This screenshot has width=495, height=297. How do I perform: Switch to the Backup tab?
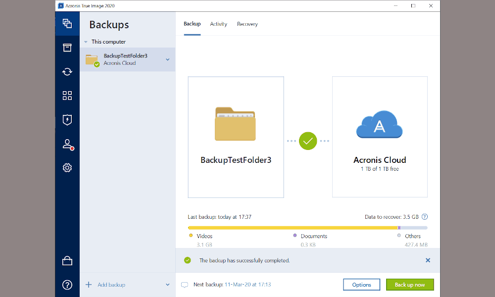[192, 24]
